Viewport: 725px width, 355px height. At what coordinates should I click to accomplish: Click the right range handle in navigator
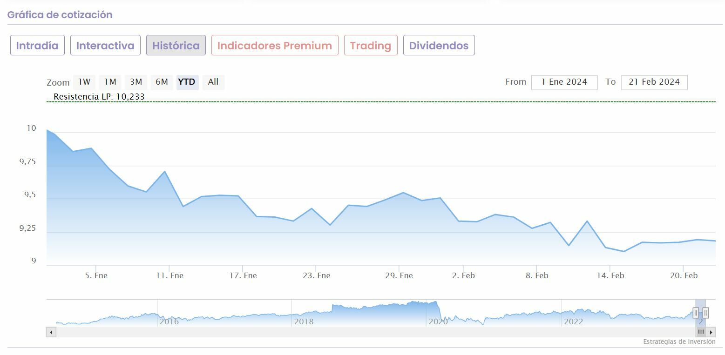[705, 313]
